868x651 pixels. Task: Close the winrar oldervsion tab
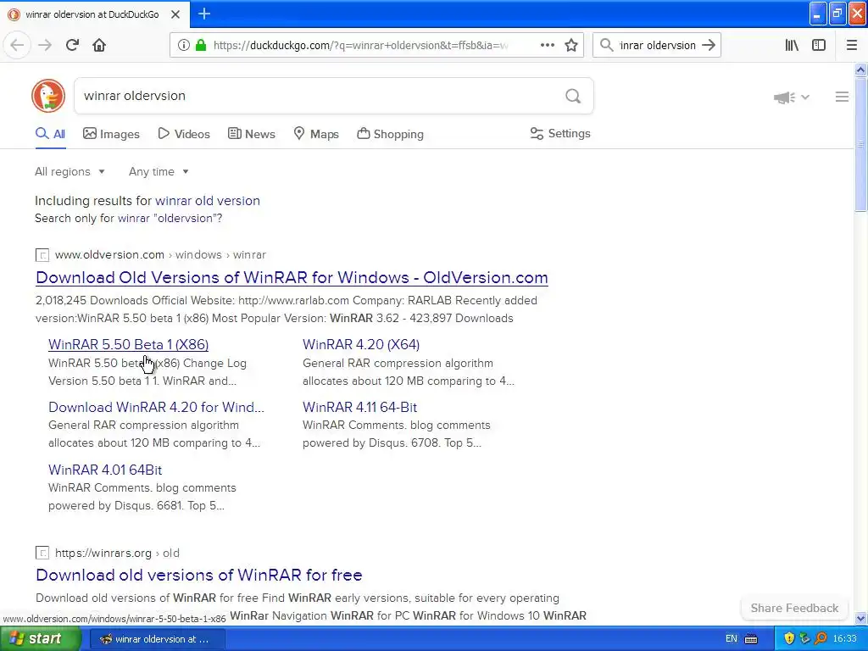pyautogui.click(x=175, y=14)
